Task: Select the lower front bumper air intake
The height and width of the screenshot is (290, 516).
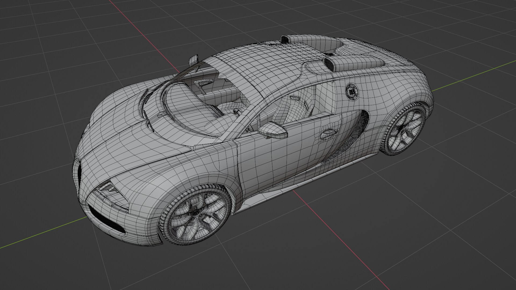Action: 107,218
